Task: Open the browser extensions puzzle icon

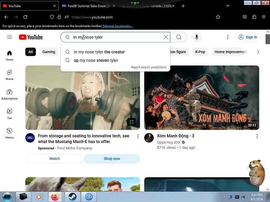Action: coord(254,17)
